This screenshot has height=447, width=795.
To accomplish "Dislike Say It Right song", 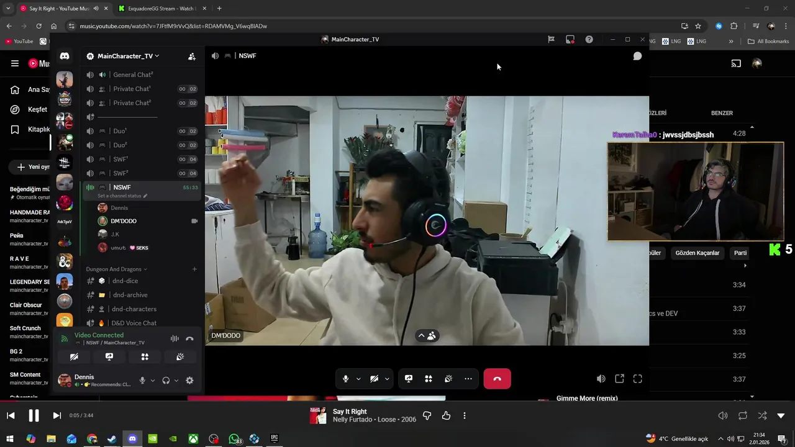I will [427, 415].
